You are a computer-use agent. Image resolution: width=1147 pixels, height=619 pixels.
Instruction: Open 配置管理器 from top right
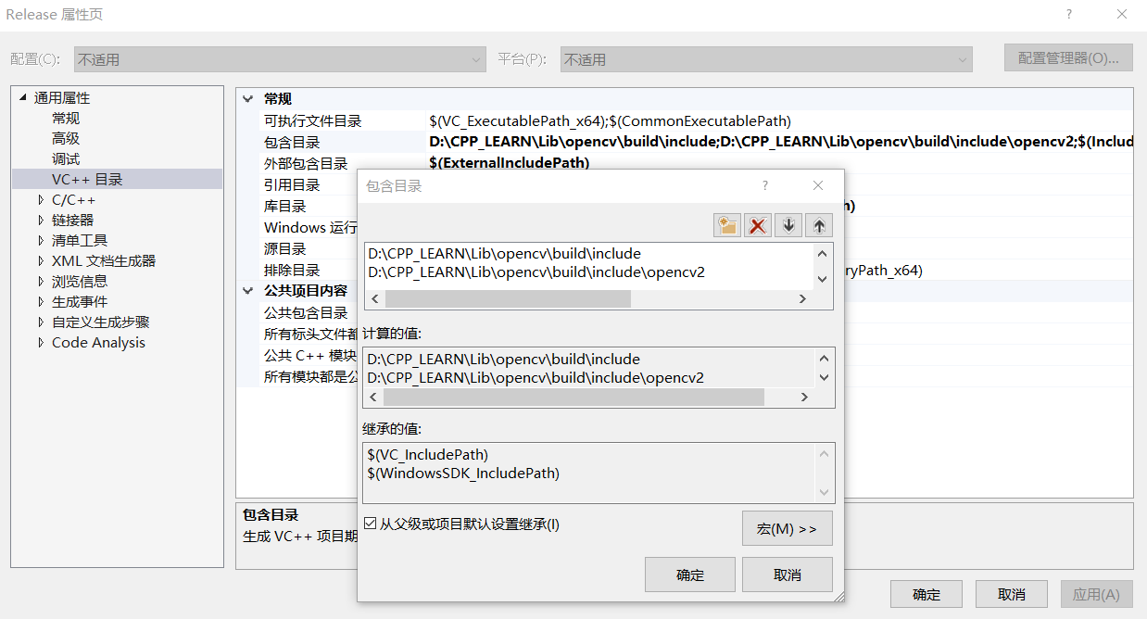[1068, 57]
